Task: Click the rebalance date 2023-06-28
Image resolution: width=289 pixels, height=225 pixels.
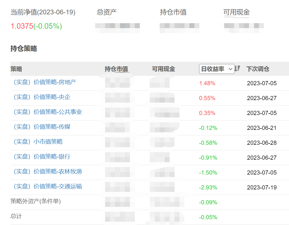Action: click(x=262, y=143)
